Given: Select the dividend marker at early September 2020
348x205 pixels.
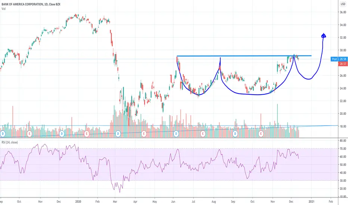Looking at the screenshot, I should [235, 134].
